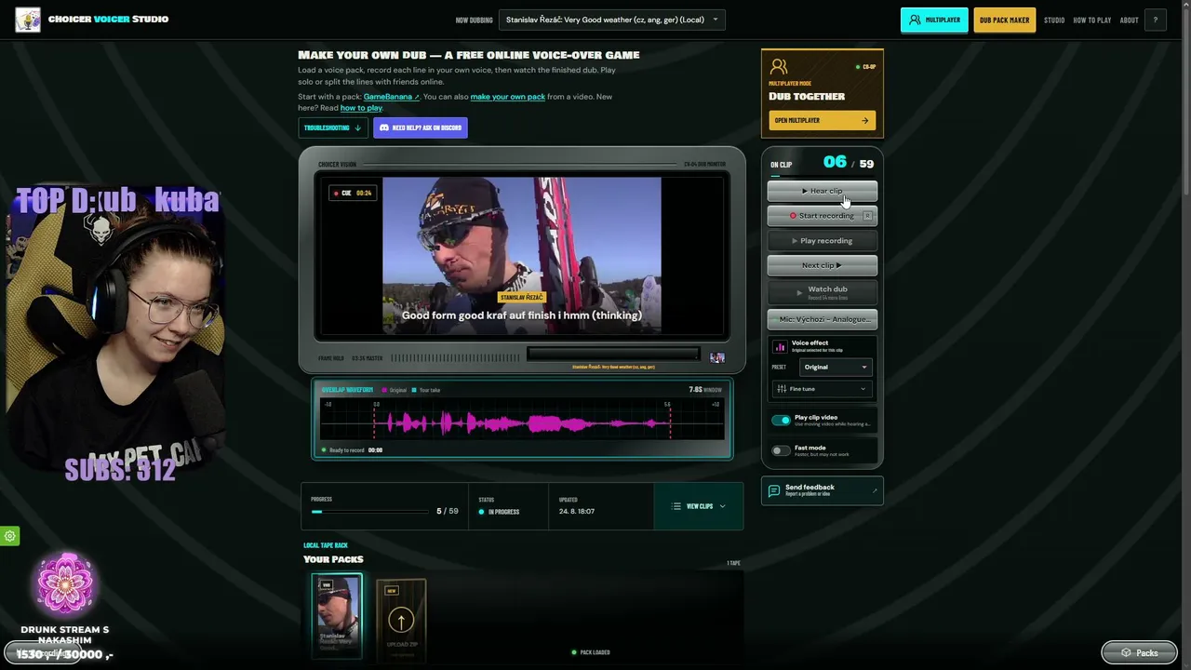Screen dimensions: 1191x670
Task: Toggle the Play clip video switch
Action: pos(781,420)
